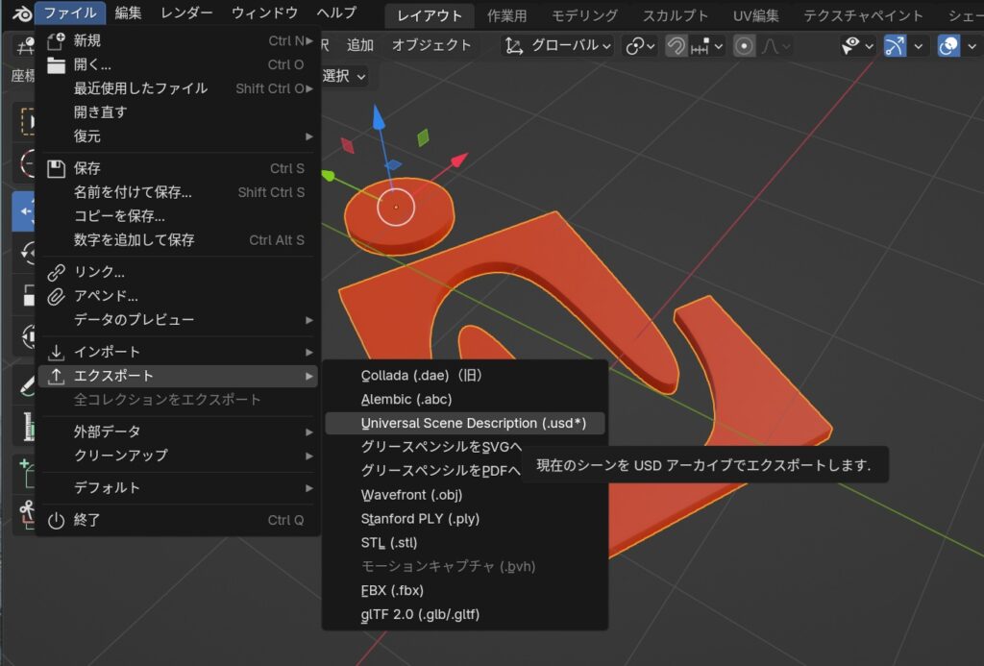This screenshot has height=666, width=984.
Task: Switch to the UV編集 workspace tab
Action: click(x=755, y=15)
